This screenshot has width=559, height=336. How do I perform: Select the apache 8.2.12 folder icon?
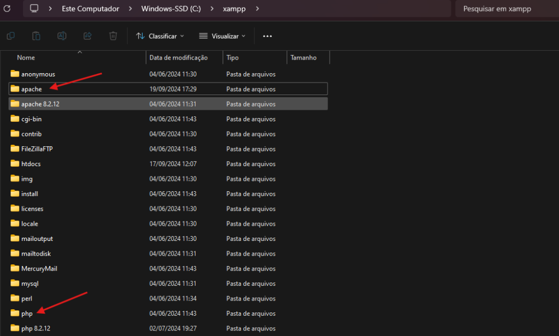pos(15,104)
